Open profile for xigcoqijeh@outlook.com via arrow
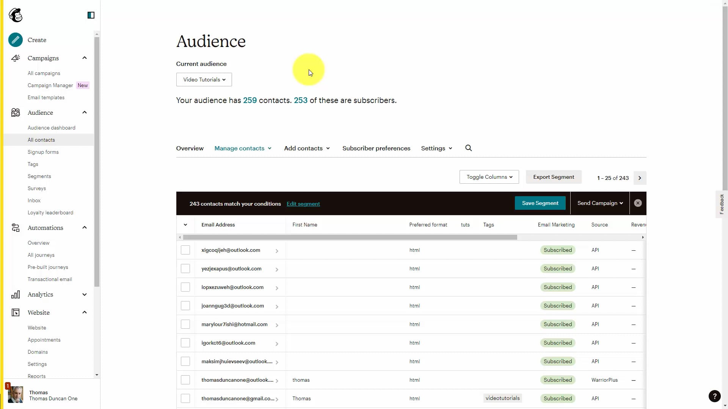The image size is (728, 409). pos(277,251)
